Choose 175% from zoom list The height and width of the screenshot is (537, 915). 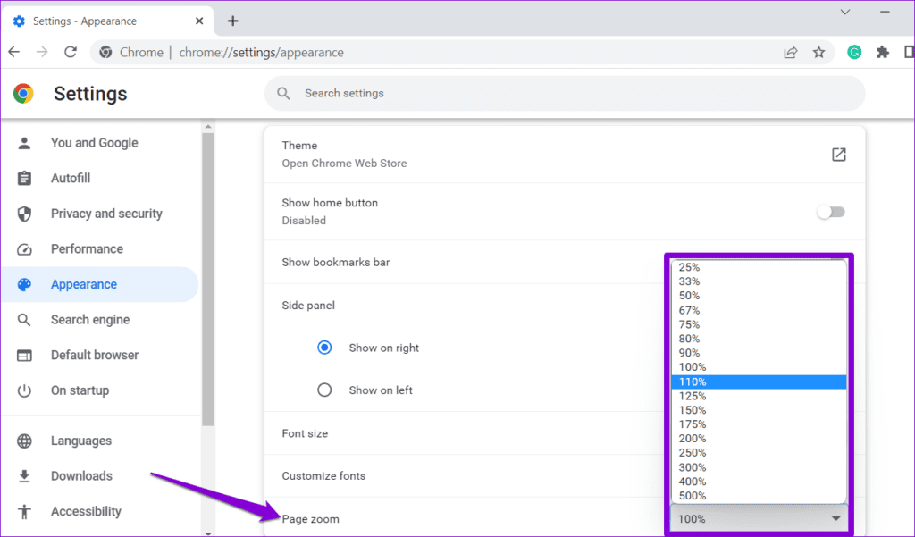pos(759,424)
